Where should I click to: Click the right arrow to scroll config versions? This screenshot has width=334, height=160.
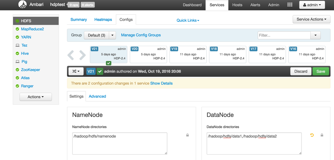tap(81, 54)
